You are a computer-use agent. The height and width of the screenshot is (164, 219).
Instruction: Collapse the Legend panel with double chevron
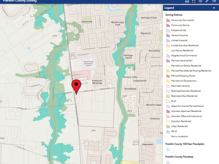(214, 8)
